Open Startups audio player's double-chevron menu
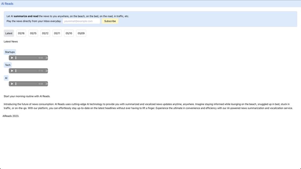This screenshot has height=169, width=301. click(x=46, y=58)
